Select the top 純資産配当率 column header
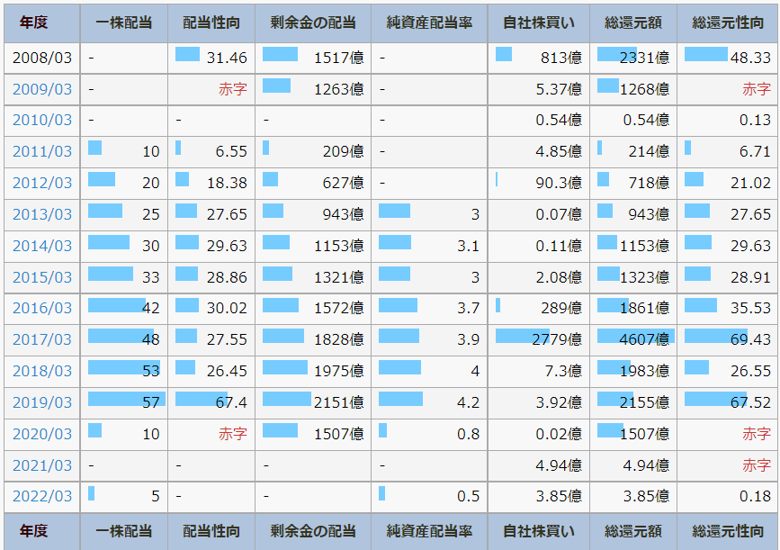The width and height of the screenshot is (780, 550). pyautogui.click(x=429, y=23)
